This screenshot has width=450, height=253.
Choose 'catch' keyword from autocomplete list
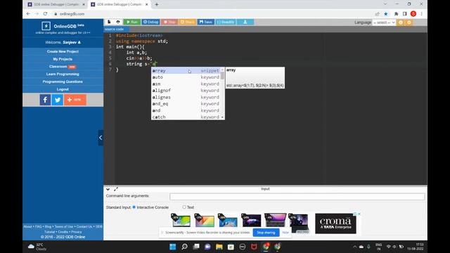[186, 117]
